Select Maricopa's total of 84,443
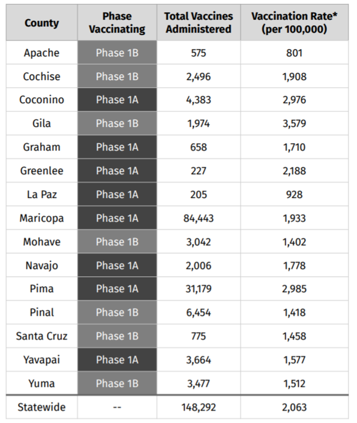 tap(198, 218)
